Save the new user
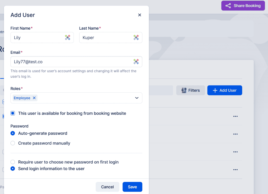 (x=132, y=187)
